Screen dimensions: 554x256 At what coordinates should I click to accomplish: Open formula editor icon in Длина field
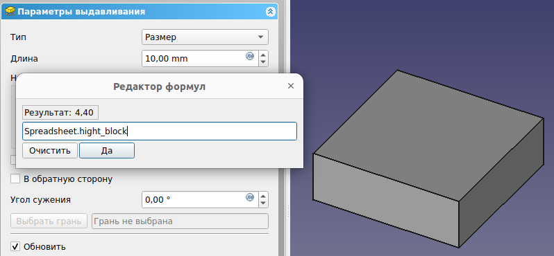[x=250, y=56]
